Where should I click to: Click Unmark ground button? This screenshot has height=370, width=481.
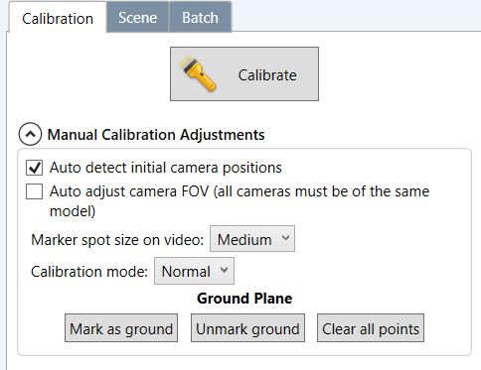click(247, 328)
